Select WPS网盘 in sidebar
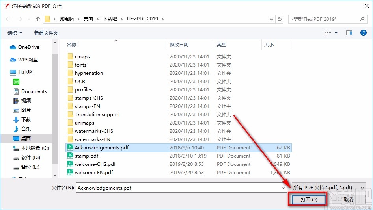Screen dimensions: 373x210 tap(24, 60)
